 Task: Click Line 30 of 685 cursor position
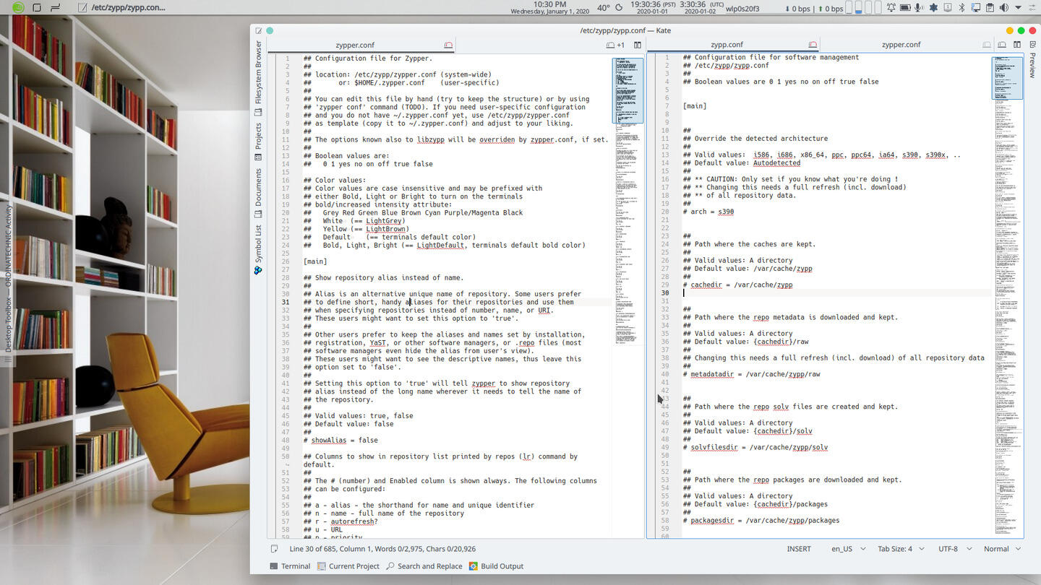click(x=382, y=549)
